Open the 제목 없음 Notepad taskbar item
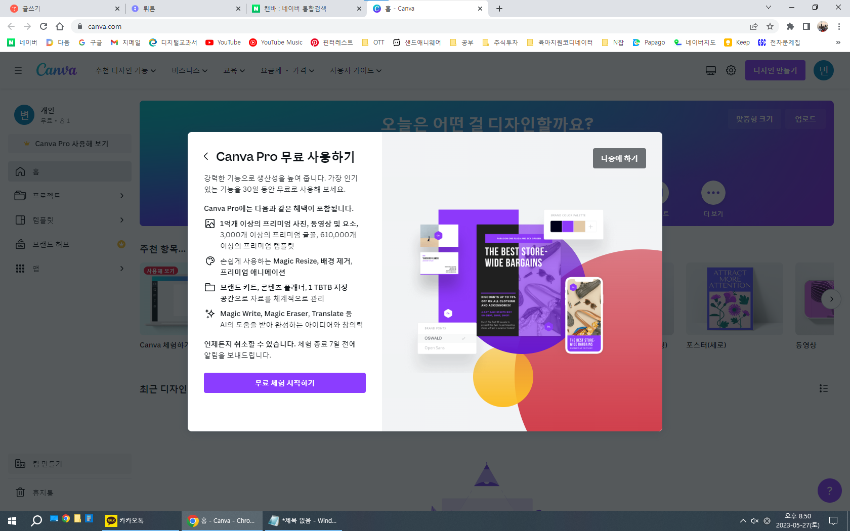The width and height of the screenshot is (850, 531). (303, 520)
